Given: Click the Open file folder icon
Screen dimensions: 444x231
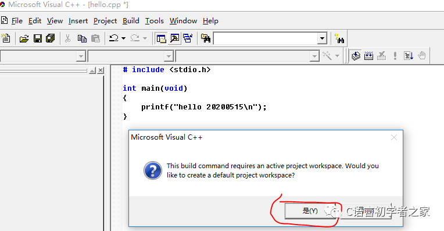Looking at the screenshot, I should (x=24, y=38).
